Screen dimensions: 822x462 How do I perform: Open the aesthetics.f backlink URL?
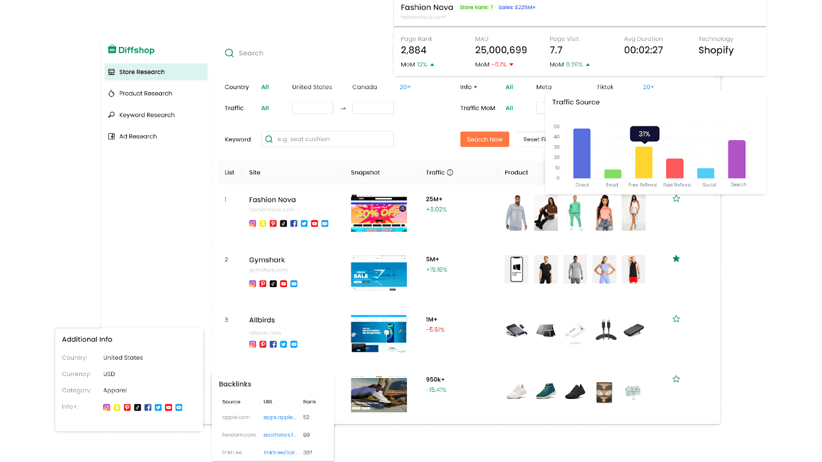(x=279, y=435)
